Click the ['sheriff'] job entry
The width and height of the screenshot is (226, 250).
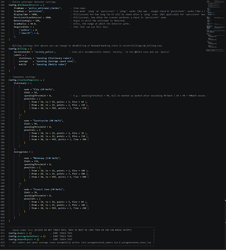[x=29, y=33]
